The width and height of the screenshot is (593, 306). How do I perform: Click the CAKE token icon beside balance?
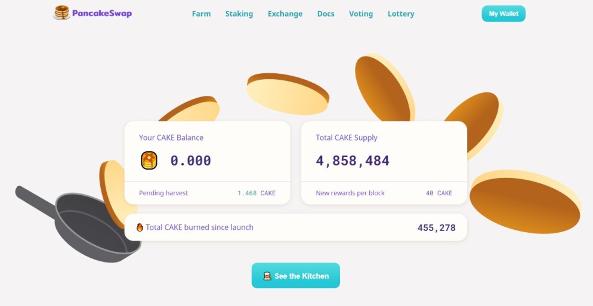coord(149,160)
